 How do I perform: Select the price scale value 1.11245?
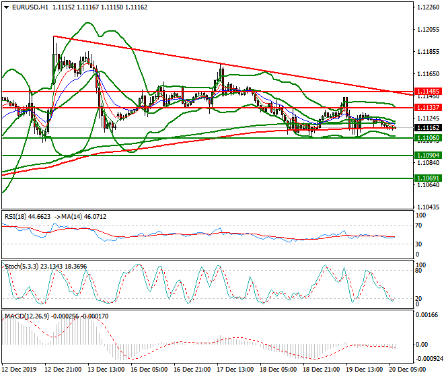click(x=429, y=118)
